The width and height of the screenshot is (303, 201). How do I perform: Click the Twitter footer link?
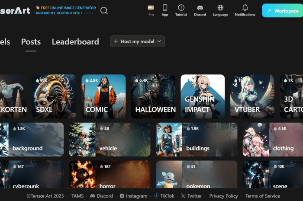click(191, 196)
